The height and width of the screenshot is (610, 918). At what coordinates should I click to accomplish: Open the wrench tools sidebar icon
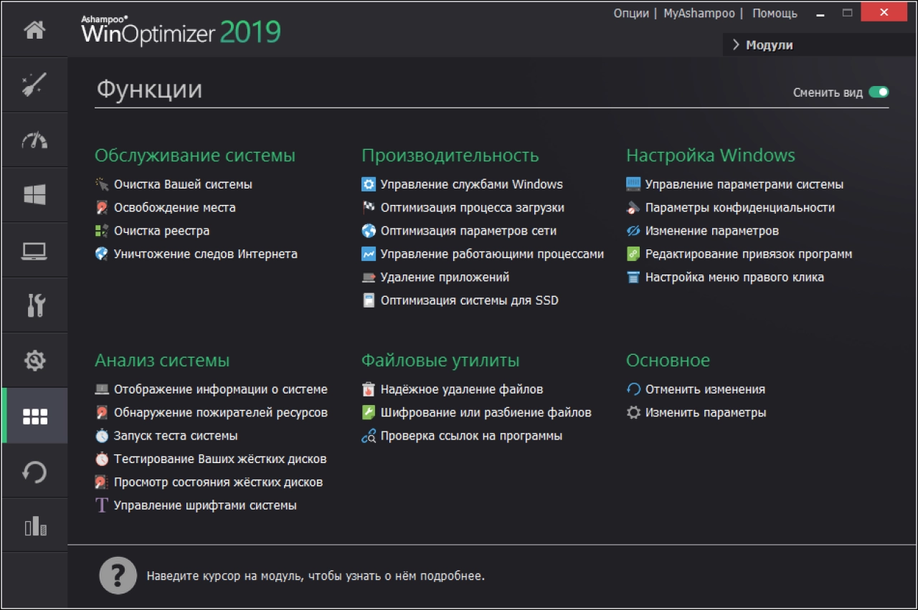(34, 305)
